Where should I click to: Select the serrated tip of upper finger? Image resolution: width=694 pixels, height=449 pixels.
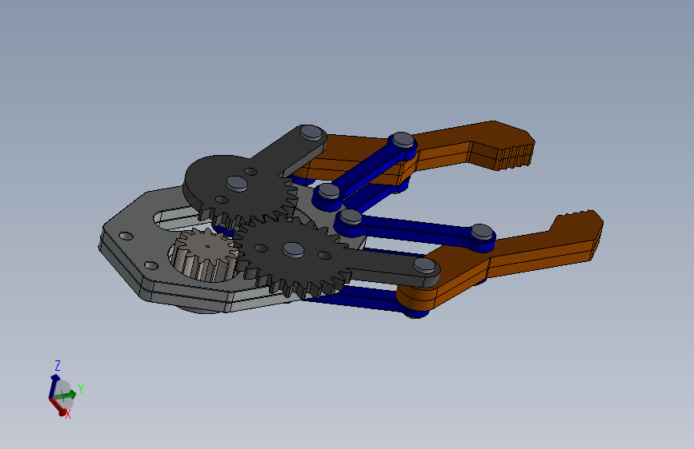pyautogui.click(x=515, y=157)
